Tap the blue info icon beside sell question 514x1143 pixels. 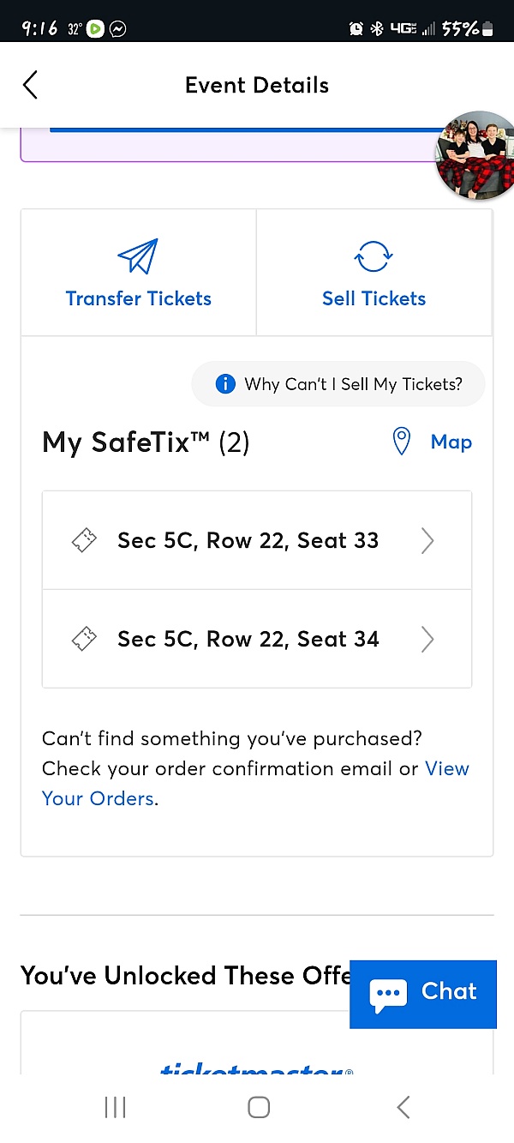click(225, 384)
